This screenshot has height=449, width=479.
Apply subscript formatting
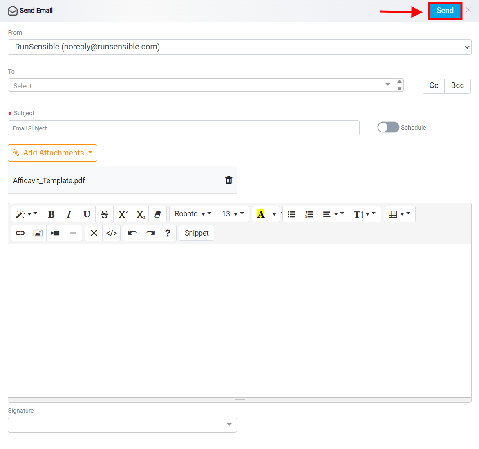coord(140,214)
